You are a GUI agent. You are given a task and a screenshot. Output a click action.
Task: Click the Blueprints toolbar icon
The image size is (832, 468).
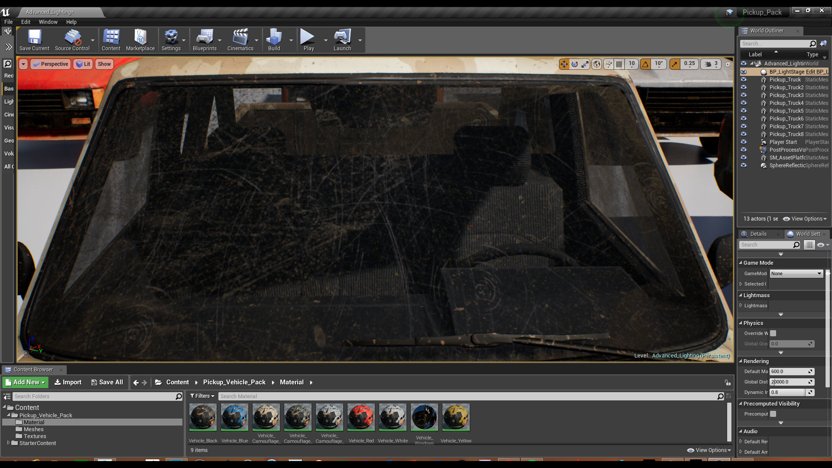[x=204, y=38]
